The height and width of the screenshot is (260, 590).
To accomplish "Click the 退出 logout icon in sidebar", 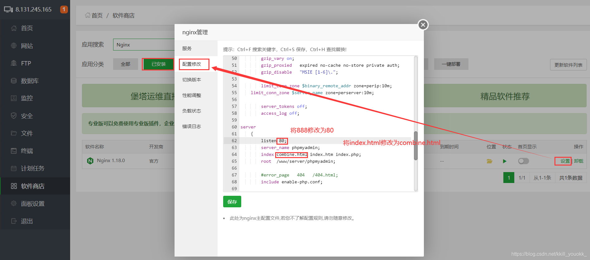I will [14, 221].
